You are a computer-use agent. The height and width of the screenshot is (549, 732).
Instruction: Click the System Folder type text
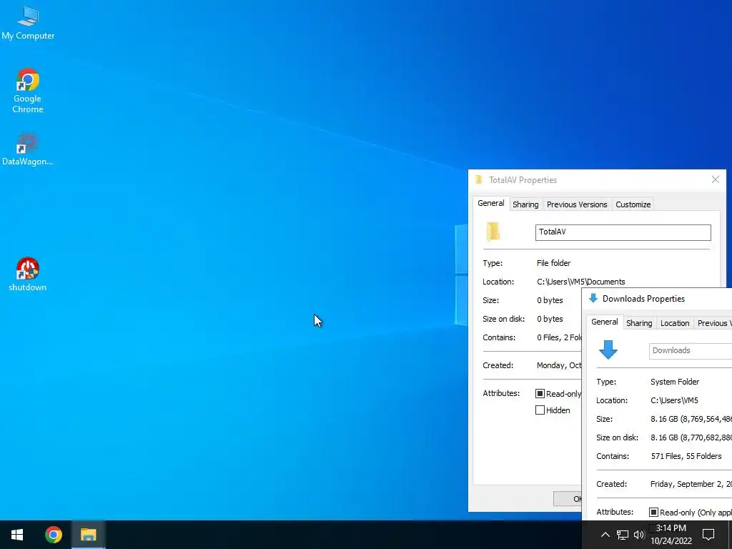point(675,382)
